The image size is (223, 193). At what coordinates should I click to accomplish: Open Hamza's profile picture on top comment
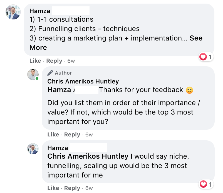point(13,12)
